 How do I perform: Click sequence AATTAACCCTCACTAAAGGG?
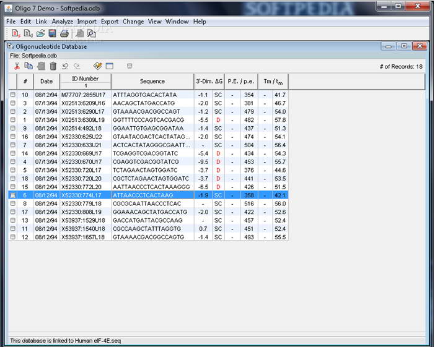point(151,187)
